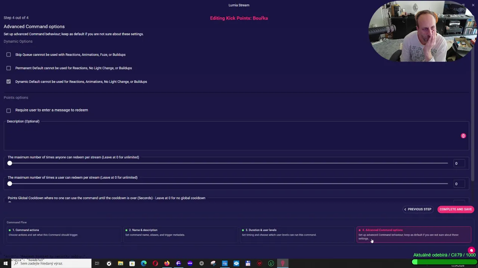Open the Windows Start menu
Viewport: 478px width, 268px height.
tap(5, 264)
